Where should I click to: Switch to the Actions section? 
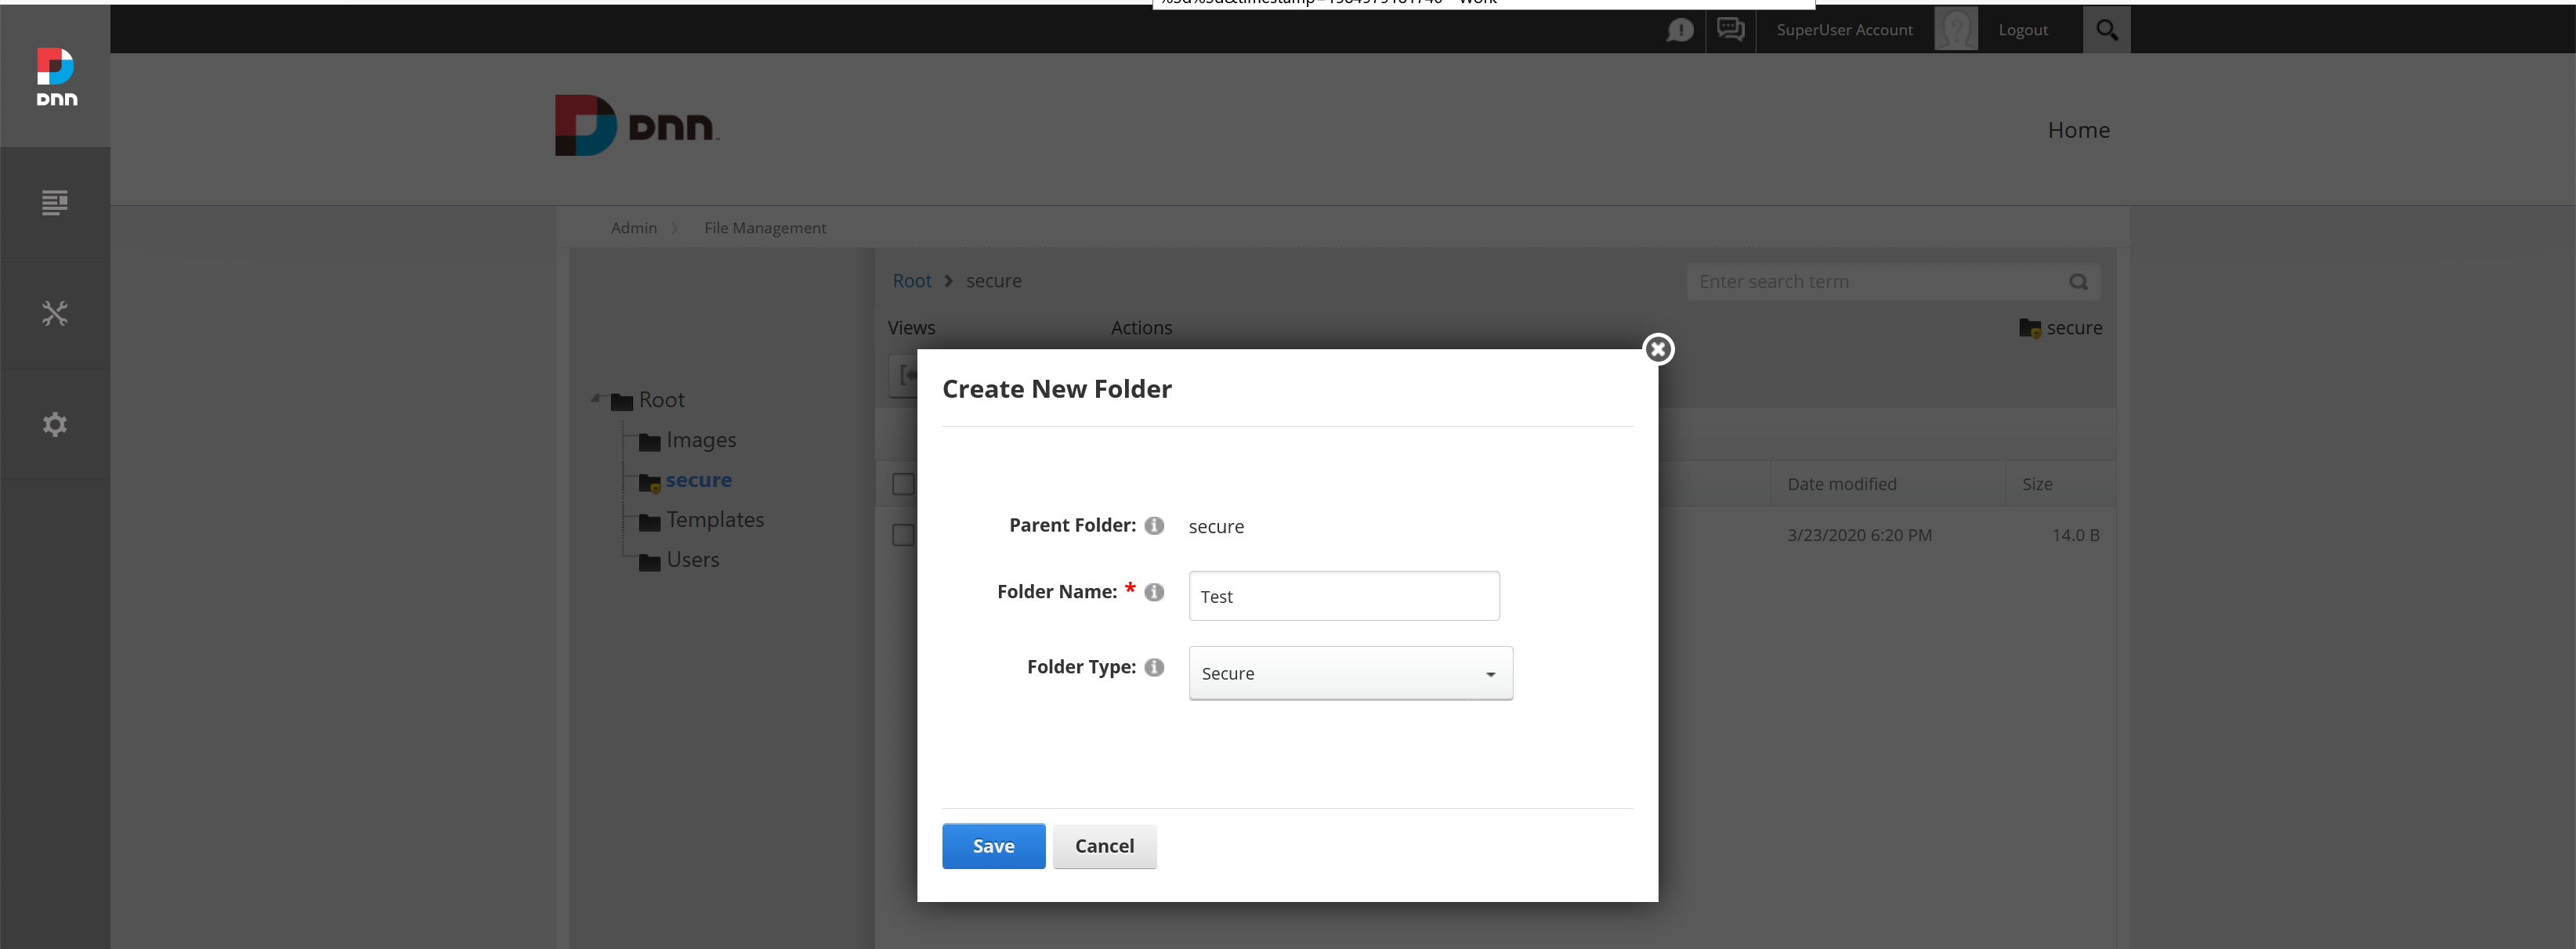(1141, 327)
